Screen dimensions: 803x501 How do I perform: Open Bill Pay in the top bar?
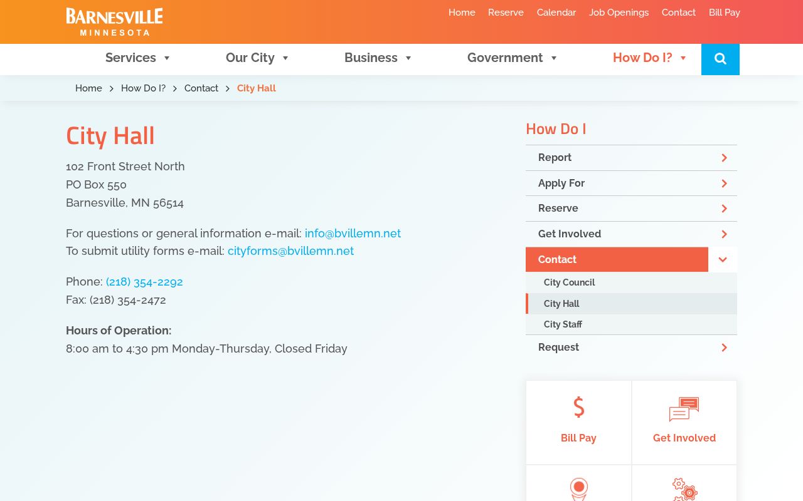click(x=725, y=13)
